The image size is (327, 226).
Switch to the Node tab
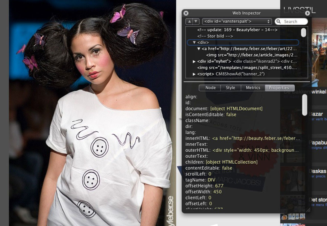pos(211,88)
